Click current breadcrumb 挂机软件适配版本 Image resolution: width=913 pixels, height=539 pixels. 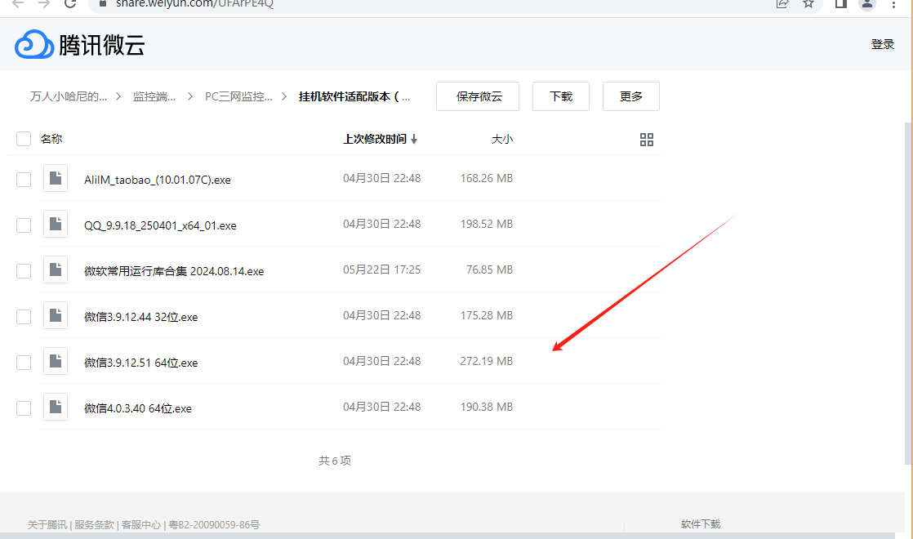click(x=354, y=96)
